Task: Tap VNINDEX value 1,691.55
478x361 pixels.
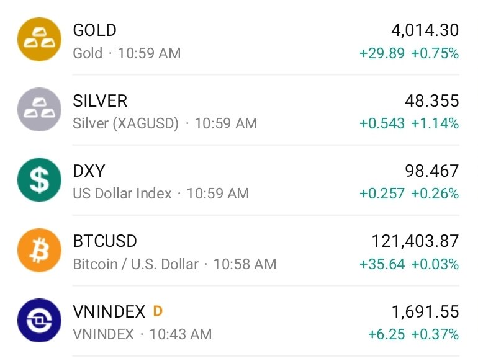Action: 425,311
